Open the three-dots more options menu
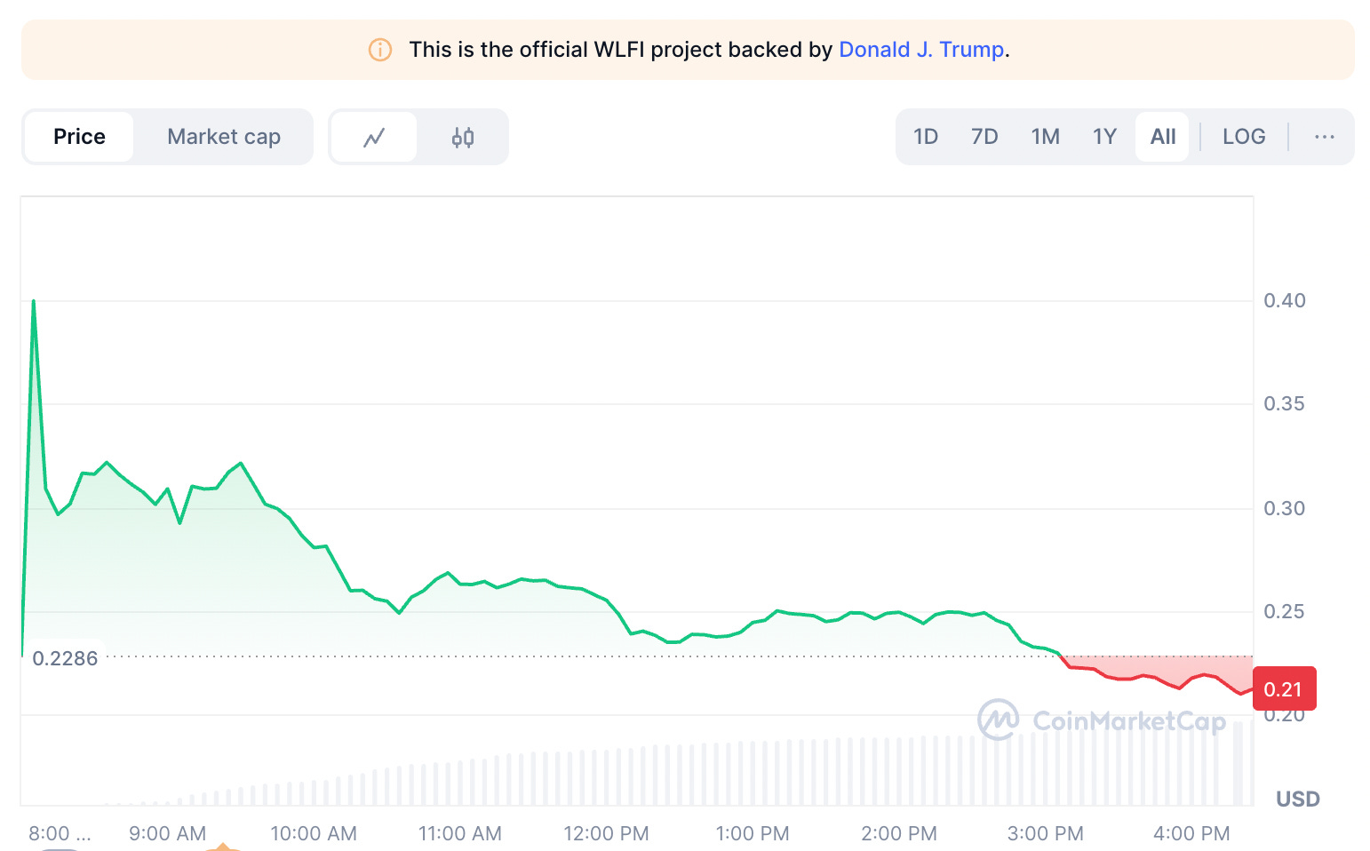 click(1325, 137)
